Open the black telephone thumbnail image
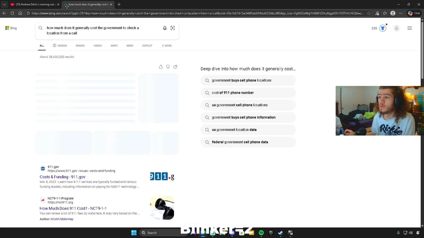This screenshot has height=238, width=424. 162,208
